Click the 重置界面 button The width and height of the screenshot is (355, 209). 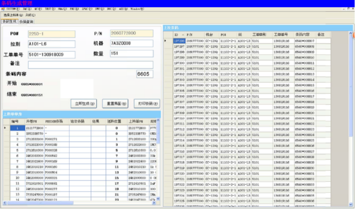(115, 104)
